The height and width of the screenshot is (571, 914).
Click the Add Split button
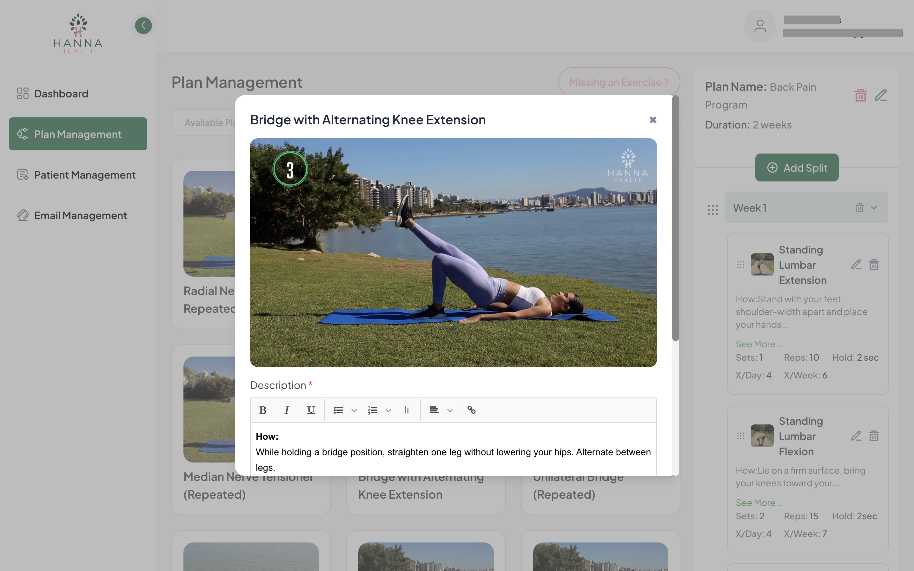[x=797, y=168]
